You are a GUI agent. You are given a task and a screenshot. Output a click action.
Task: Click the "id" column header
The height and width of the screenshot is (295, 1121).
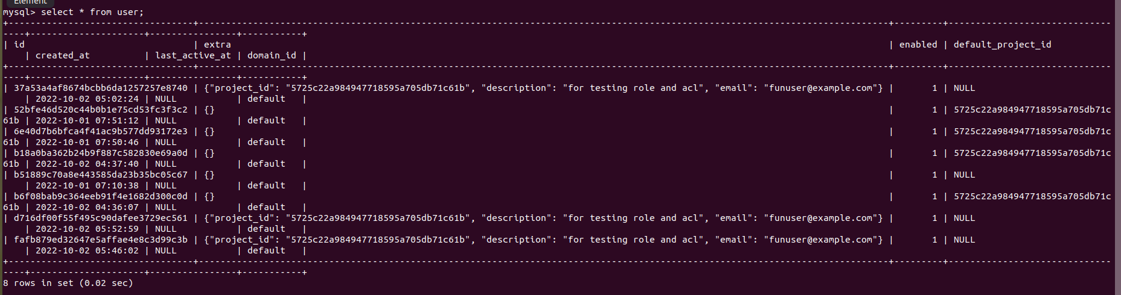point(19,45)
